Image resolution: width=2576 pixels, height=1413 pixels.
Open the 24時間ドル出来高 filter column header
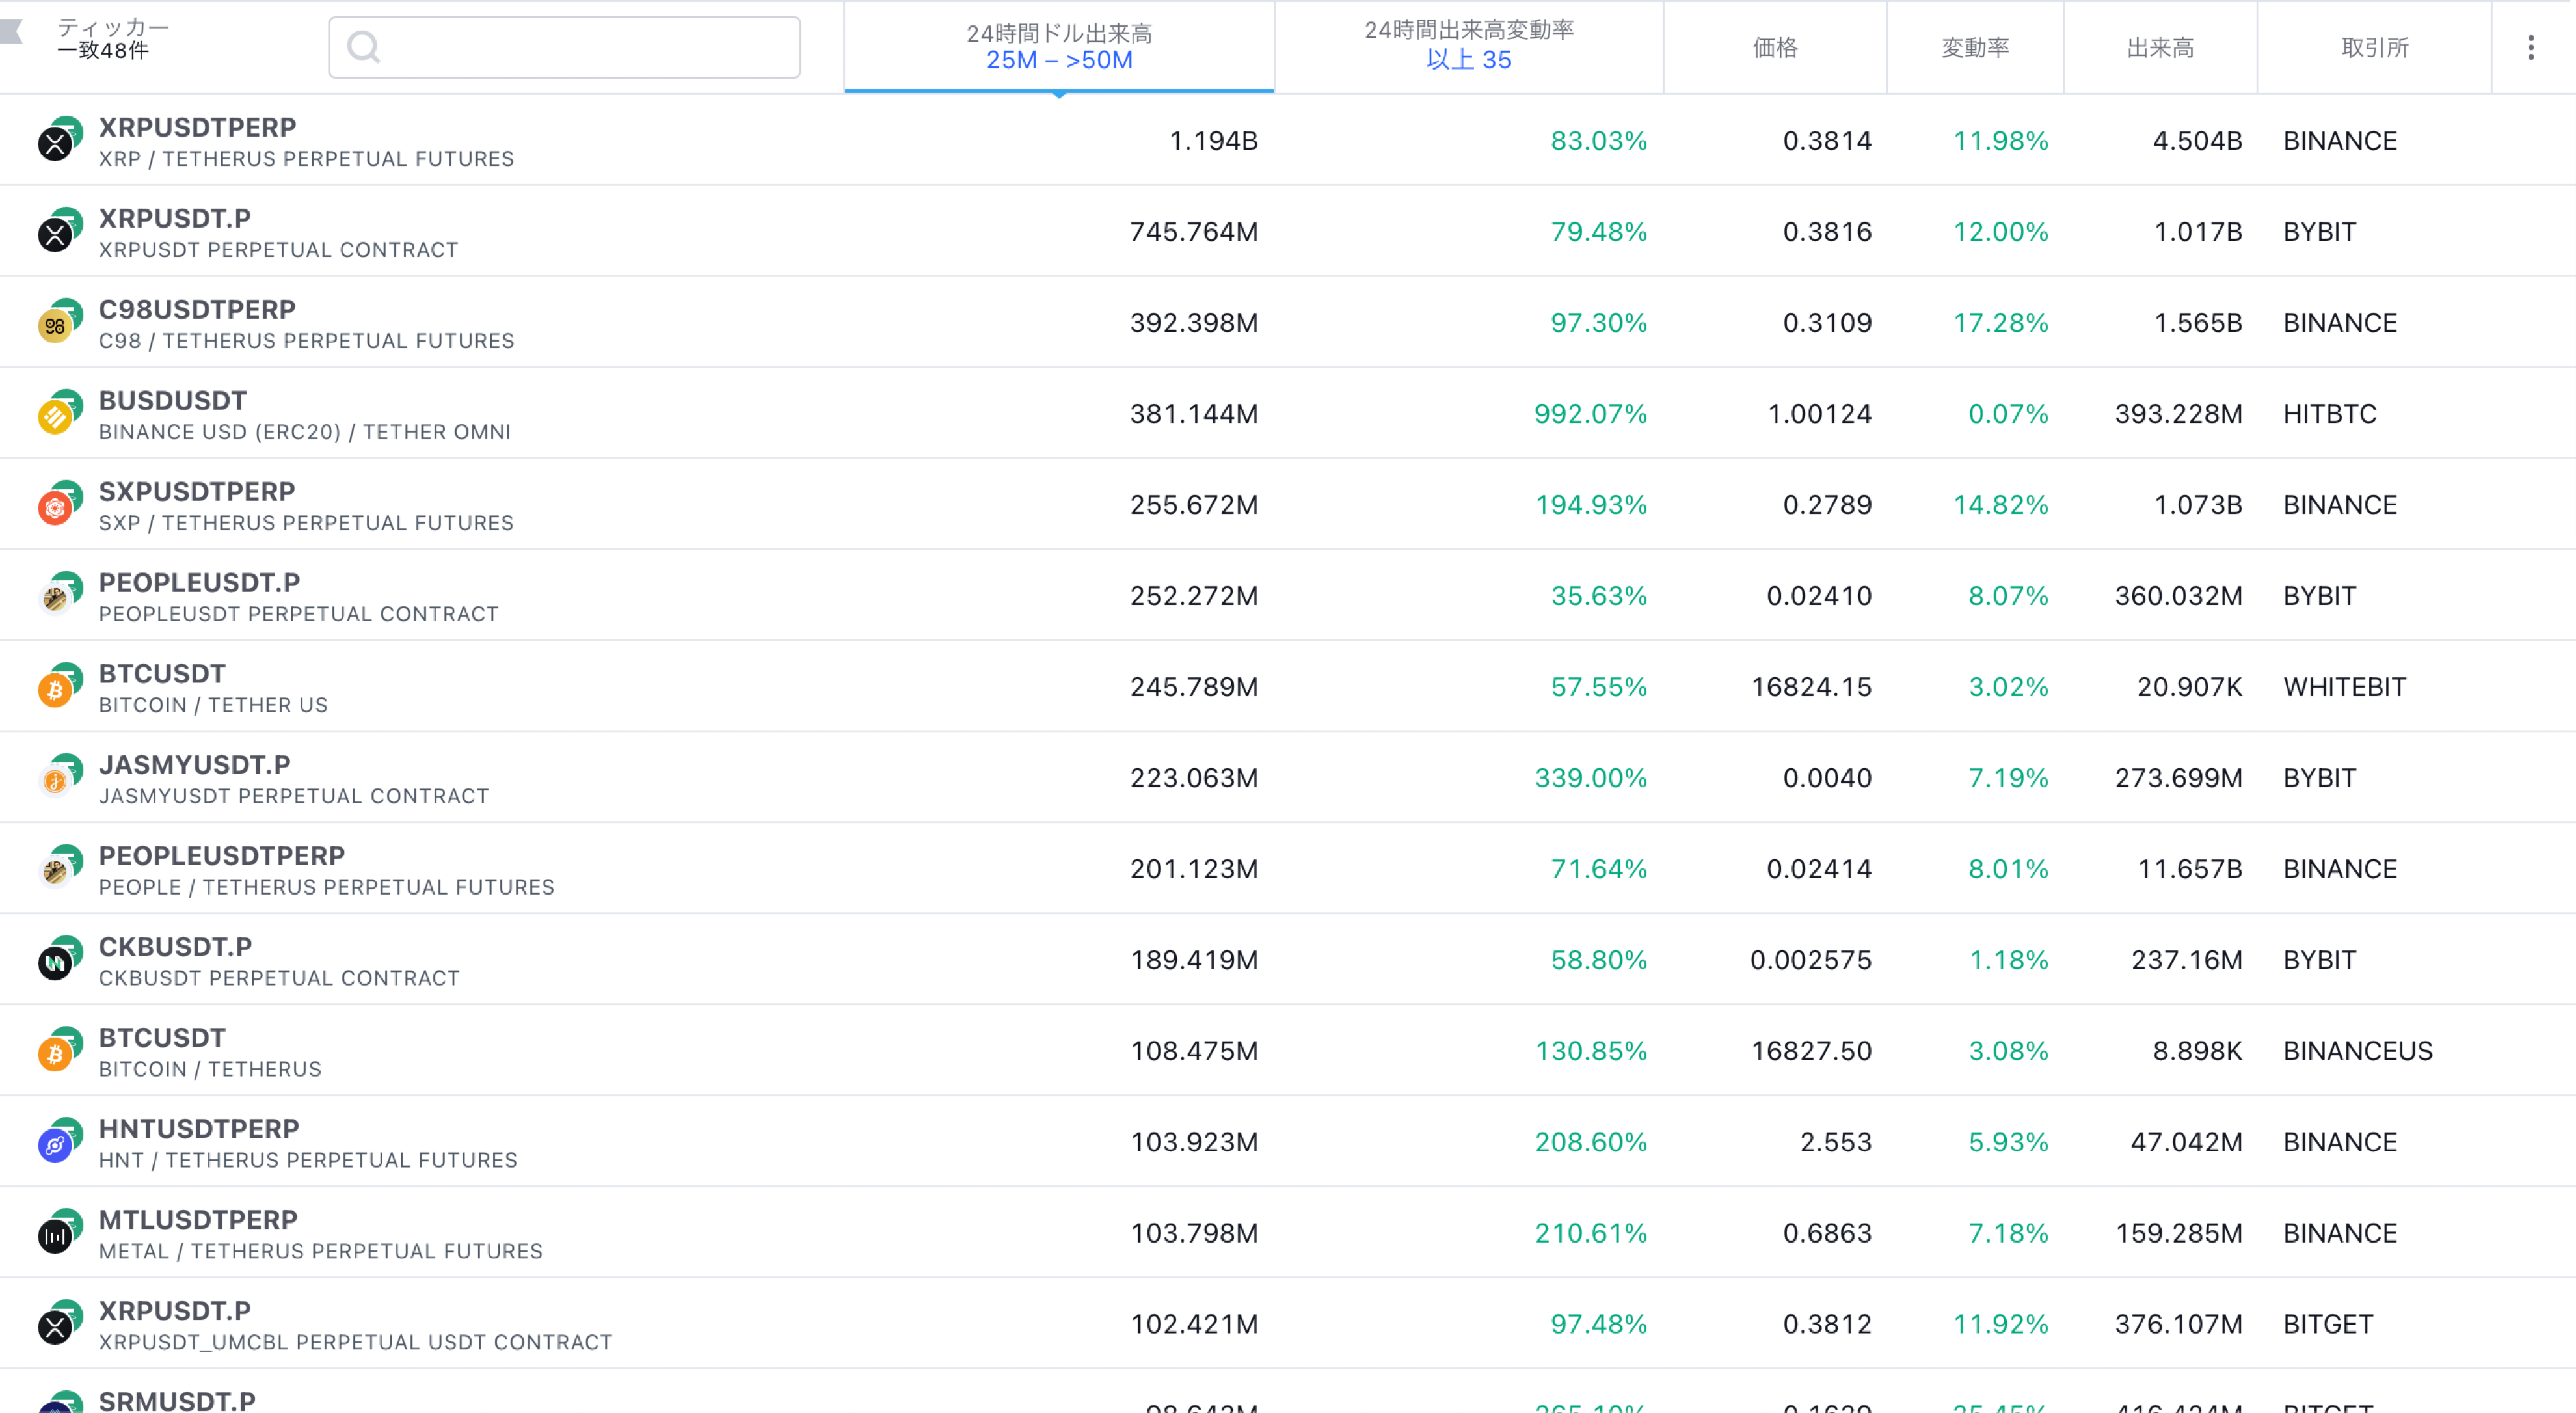[1059, 47]
